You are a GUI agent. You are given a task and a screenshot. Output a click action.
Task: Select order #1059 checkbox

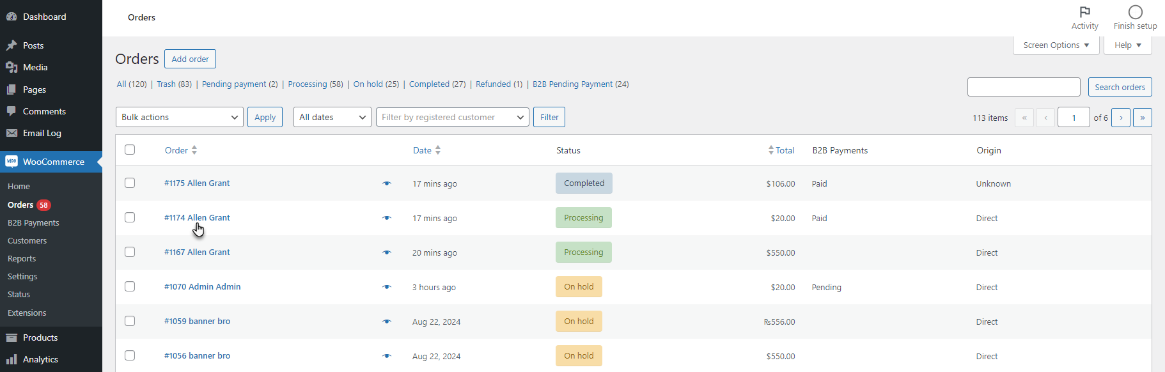coord(130,321)
